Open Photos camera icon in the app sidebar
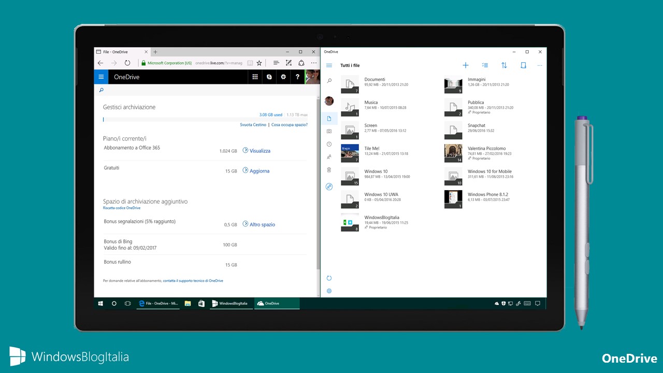The image size is (663, 373). coord(329,132)
